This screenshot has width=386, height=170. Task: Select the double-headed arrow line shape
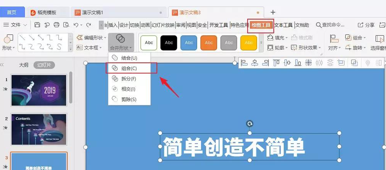(41, 38)
